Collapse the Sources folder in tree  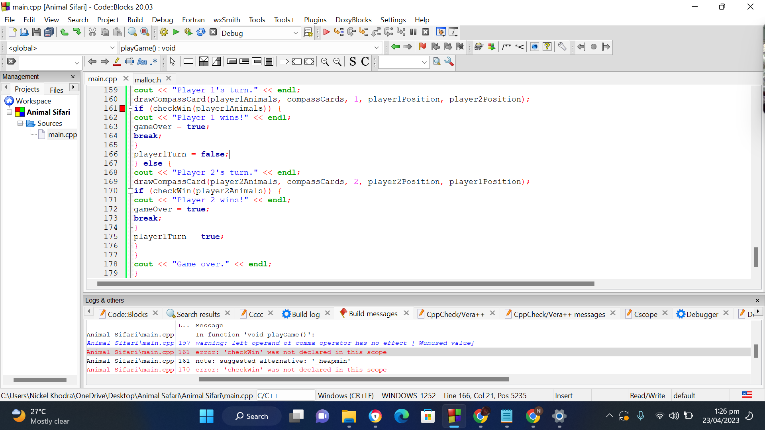[20, 123]
